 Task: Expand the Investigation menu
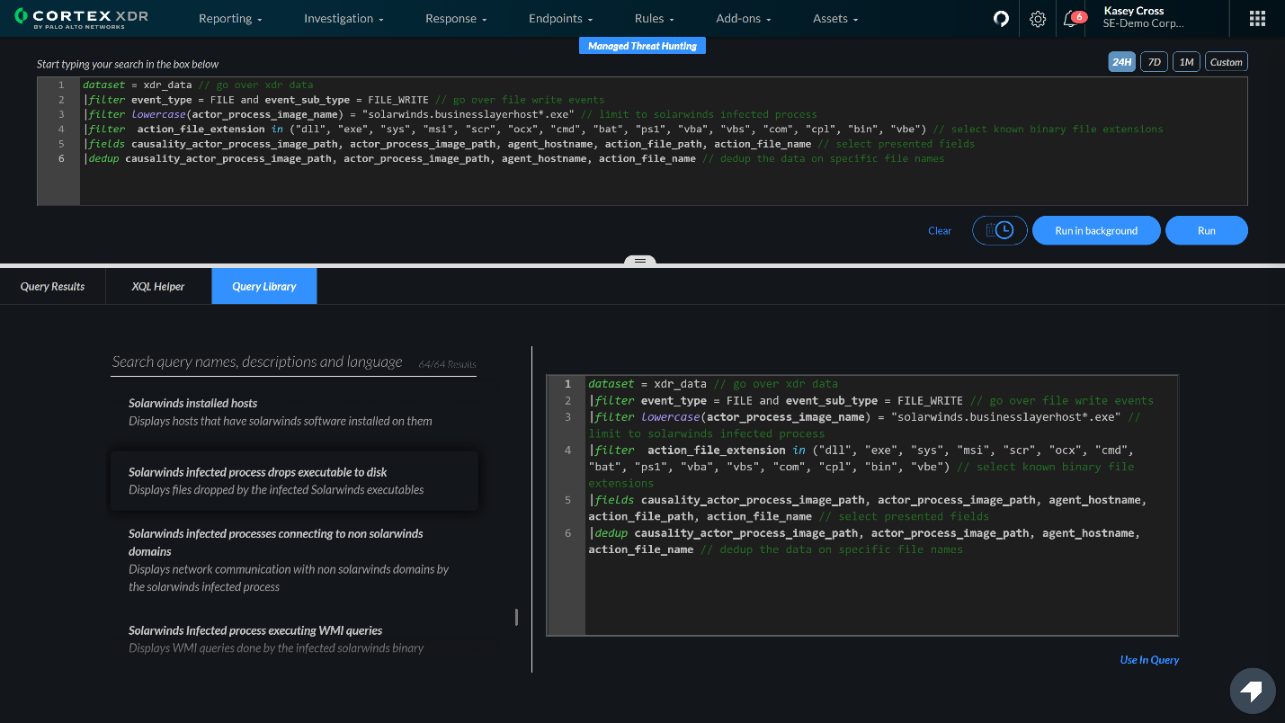tap(344, 19)
